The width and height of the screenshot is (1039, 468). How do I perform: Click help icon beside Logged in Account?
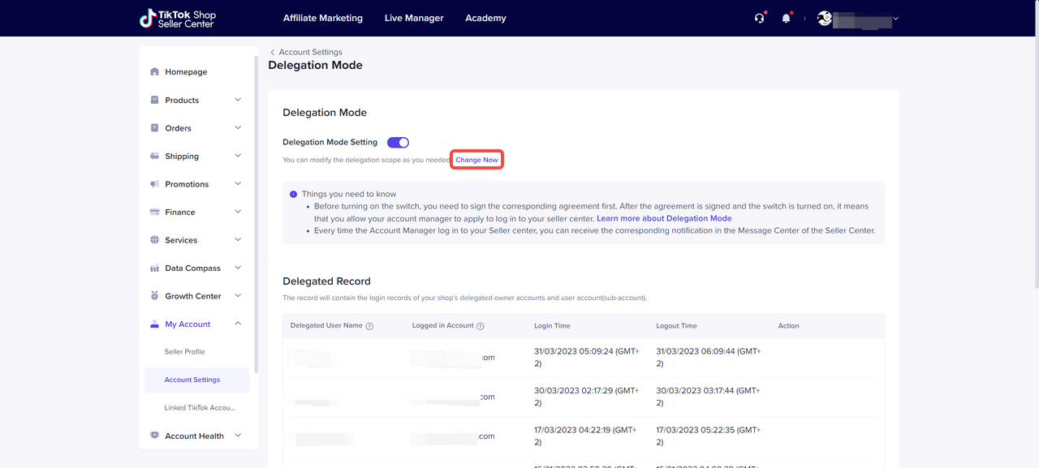481,326
